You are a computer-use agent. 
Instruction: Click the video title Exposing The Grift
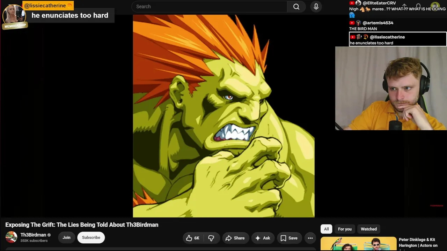coord(82,225)
